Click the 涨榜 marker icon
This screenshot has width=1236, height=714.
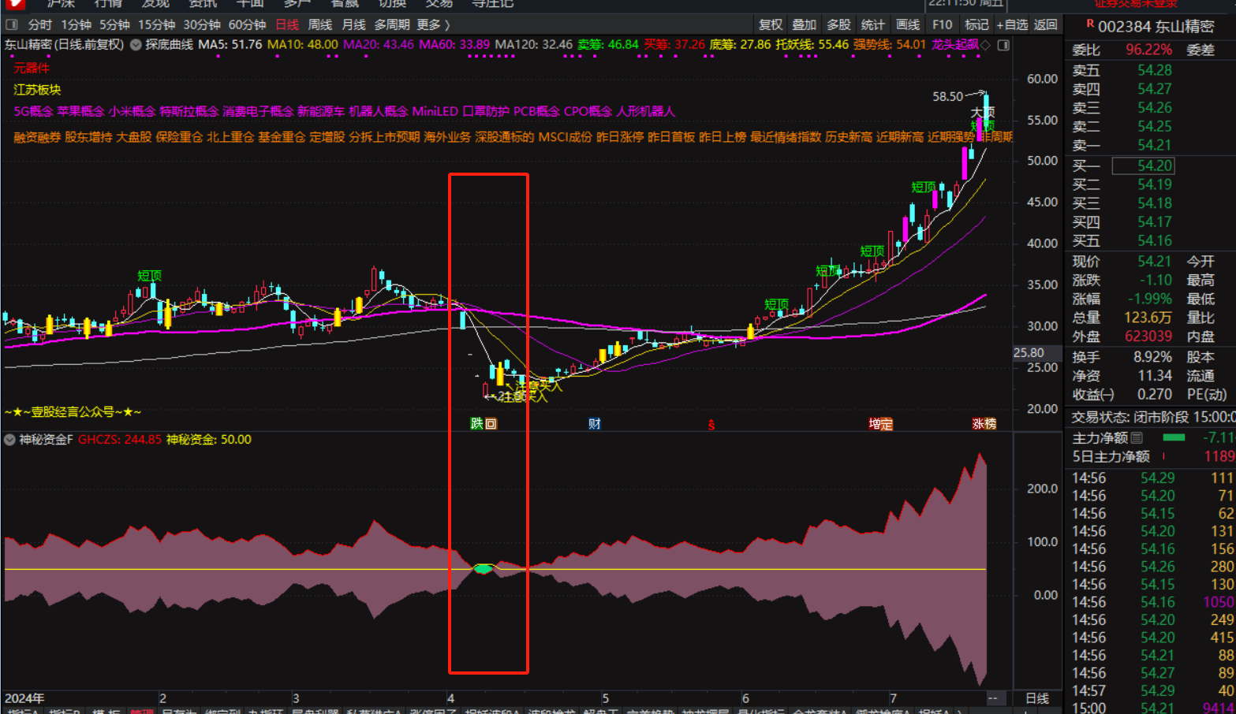click(x=984, y=424)
